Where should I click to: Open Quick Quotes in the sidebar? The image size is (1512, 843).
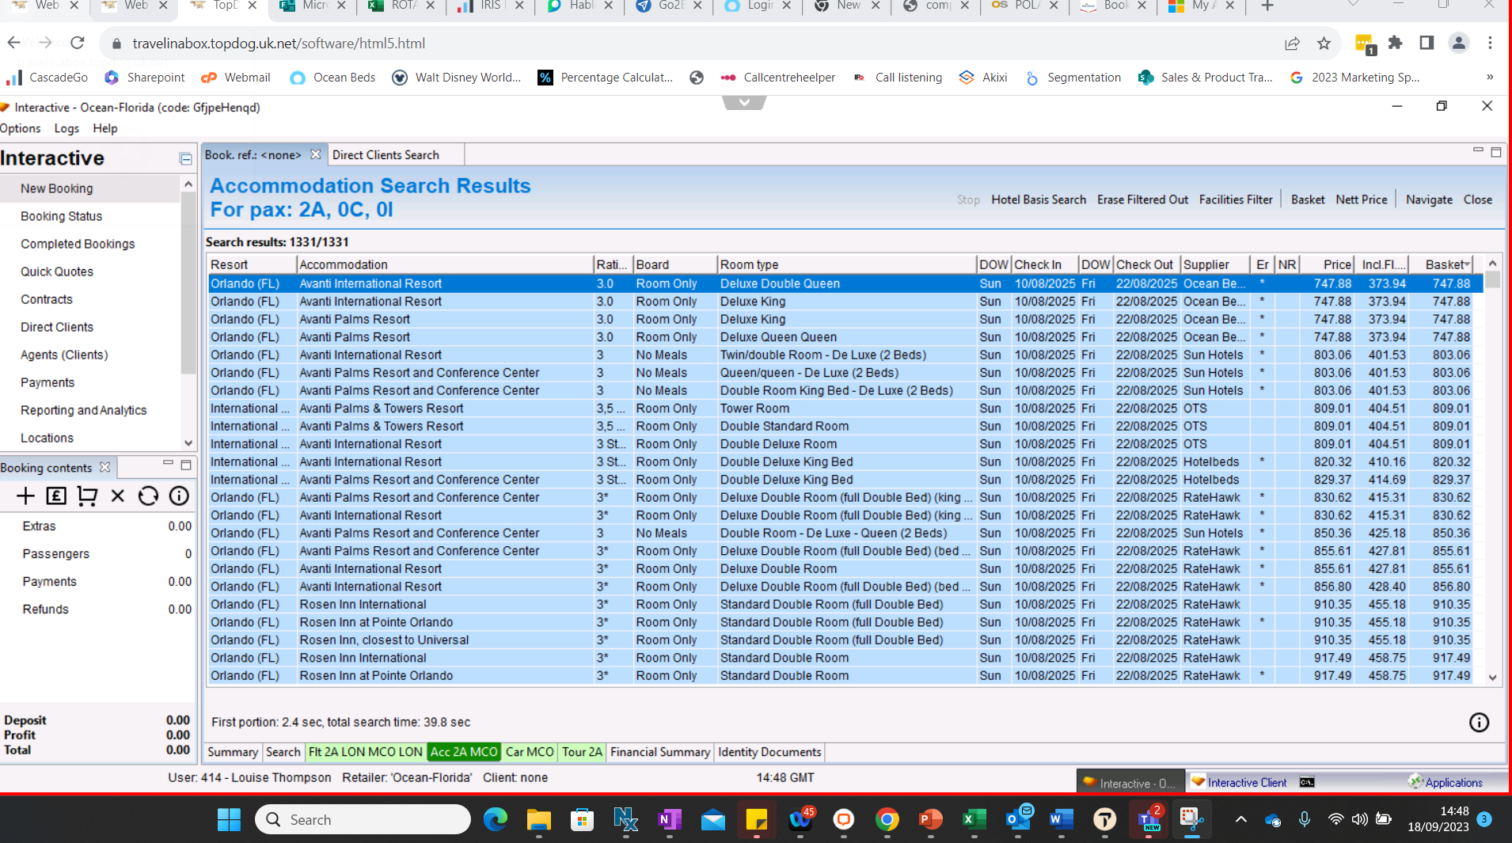(57, 272)
